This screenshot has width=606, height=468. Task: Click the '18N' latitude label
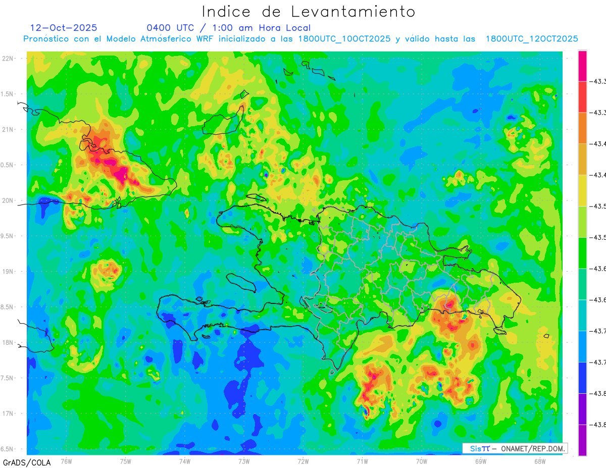(x=9, y=343)
